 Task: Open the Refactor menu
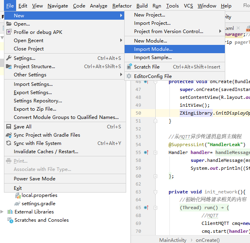(122, 6)
